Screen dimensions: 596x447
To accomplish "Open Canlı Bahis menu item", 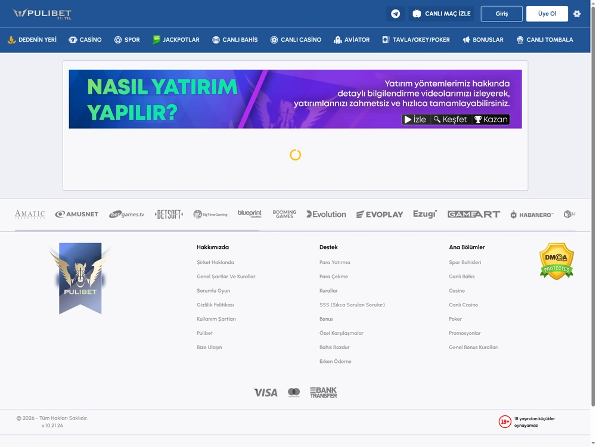I will click(235, 39).
